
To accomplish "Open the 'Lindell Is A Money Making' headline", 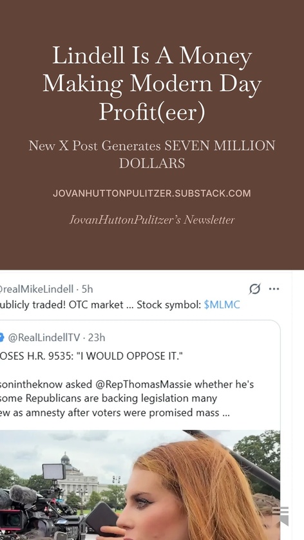I will [152, 84].
